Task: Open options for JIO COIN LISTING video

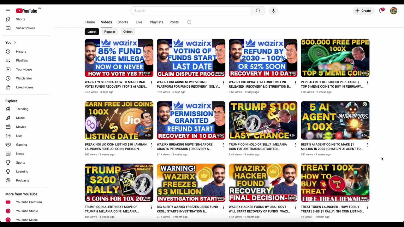Action: (x=151, y=145)
